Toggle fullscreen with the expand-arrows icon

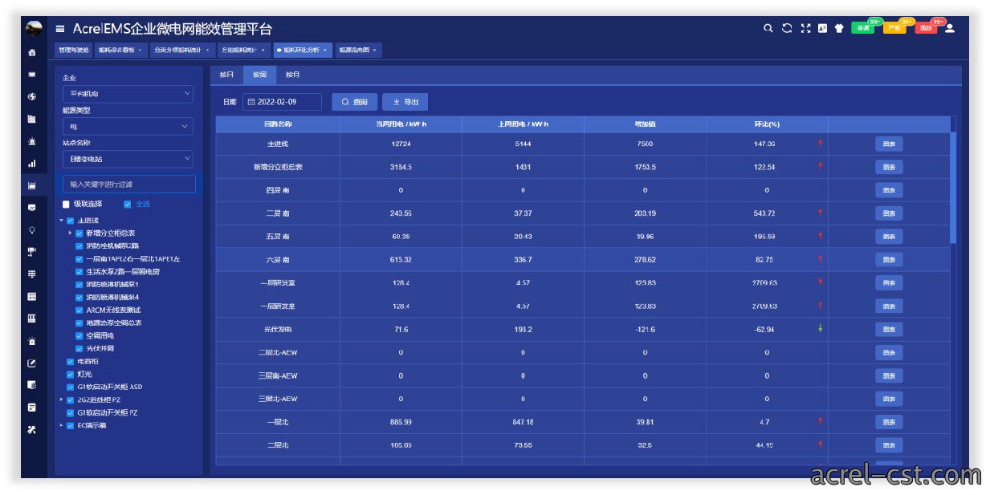click(805, 28)
